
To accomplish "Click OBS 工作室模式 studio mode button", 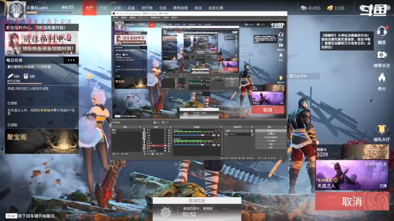I will point(271,141).
